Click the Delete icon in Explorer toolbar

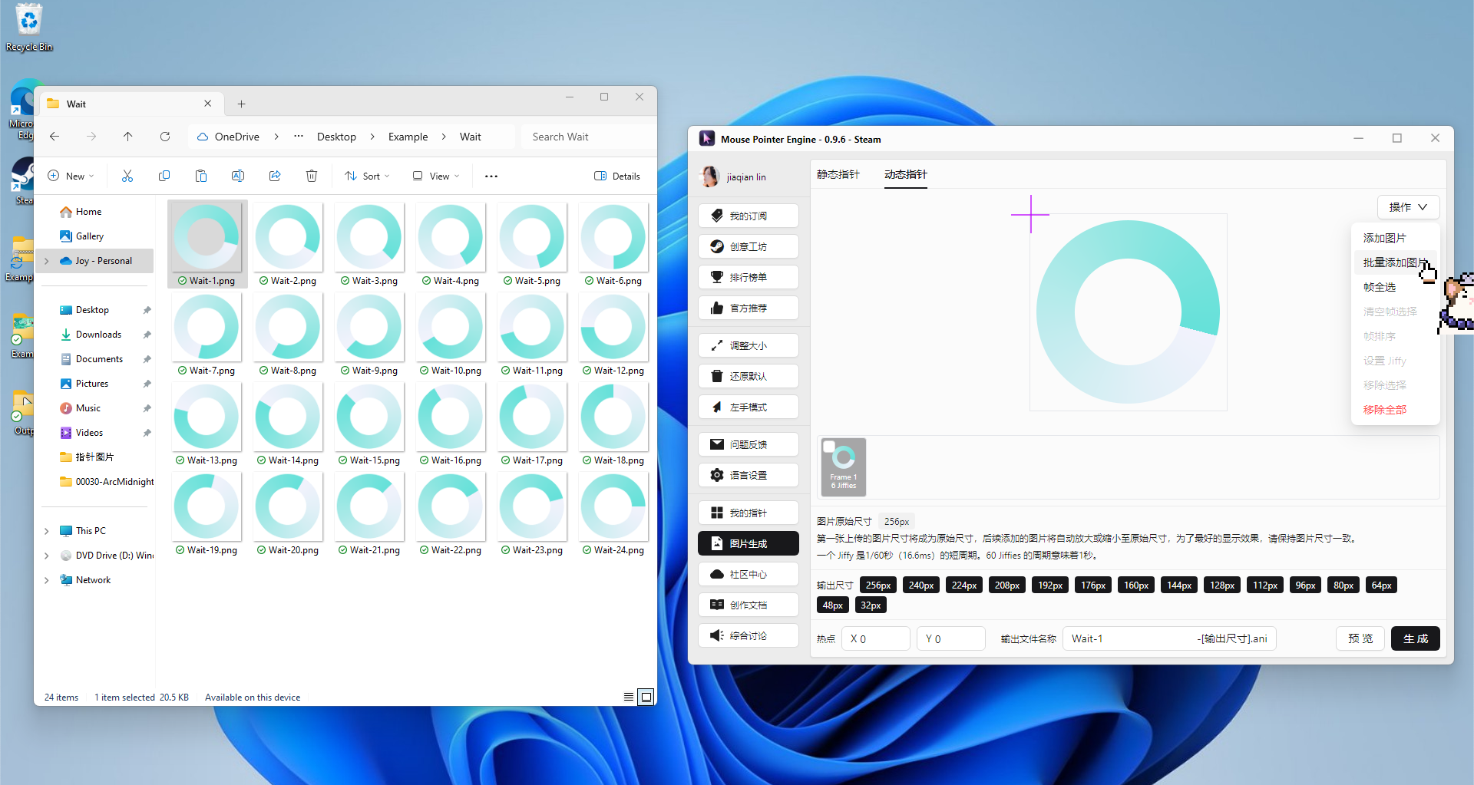[311, 176]
